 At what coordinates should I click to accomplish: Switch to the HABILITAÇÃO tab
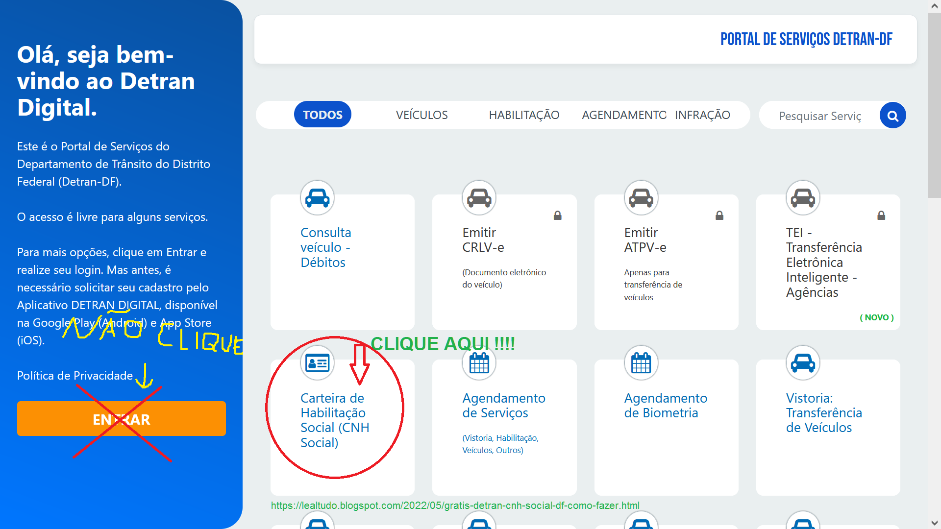pyautogui.click(x=524, y=115)
